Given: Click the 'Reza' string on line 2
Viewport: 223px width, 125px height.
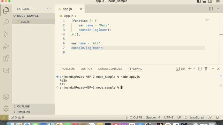Looking at the screenshot, I should 104,25.
